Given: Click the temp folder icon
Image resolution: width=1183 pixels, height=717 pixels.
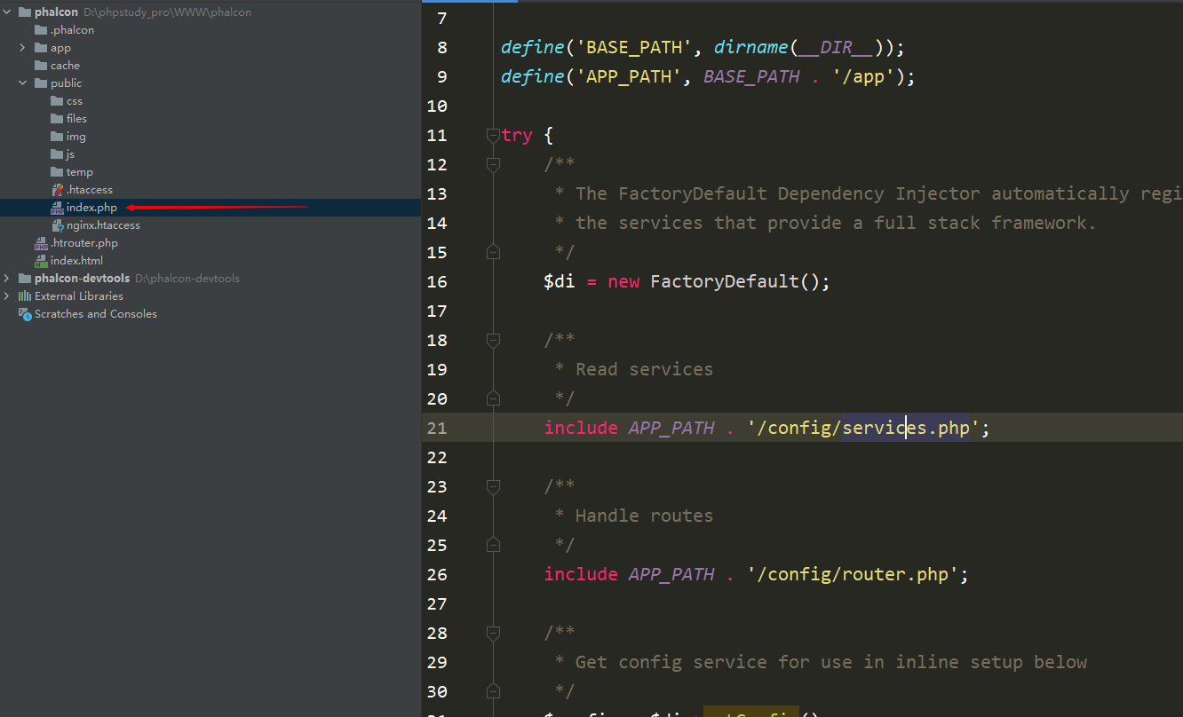Looking at the screenshot, I should pos(57,172).
